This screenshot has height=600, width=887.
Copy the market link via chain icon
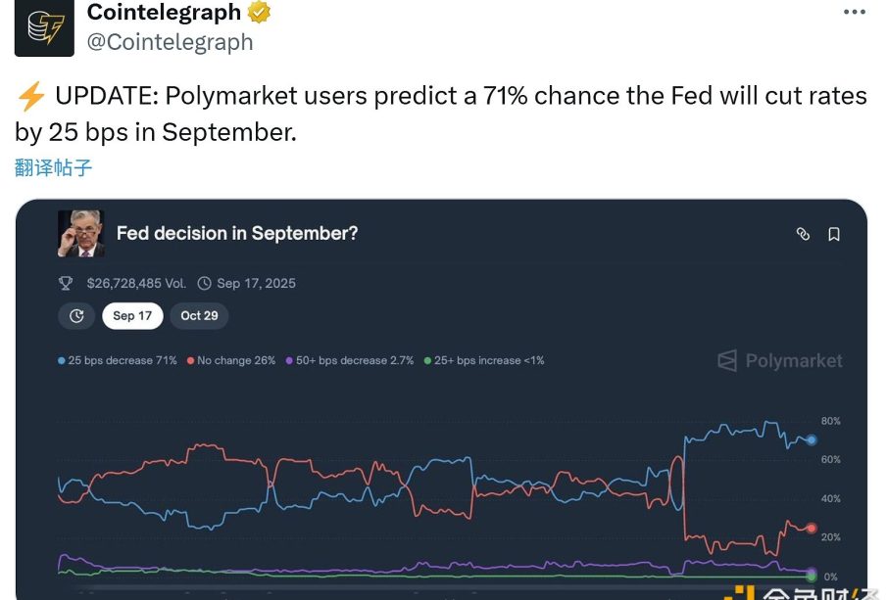(x=803, y=234)
